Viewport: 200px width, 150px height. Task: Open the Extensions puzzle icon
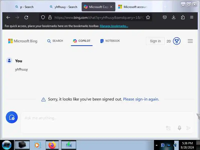[183, 17]
